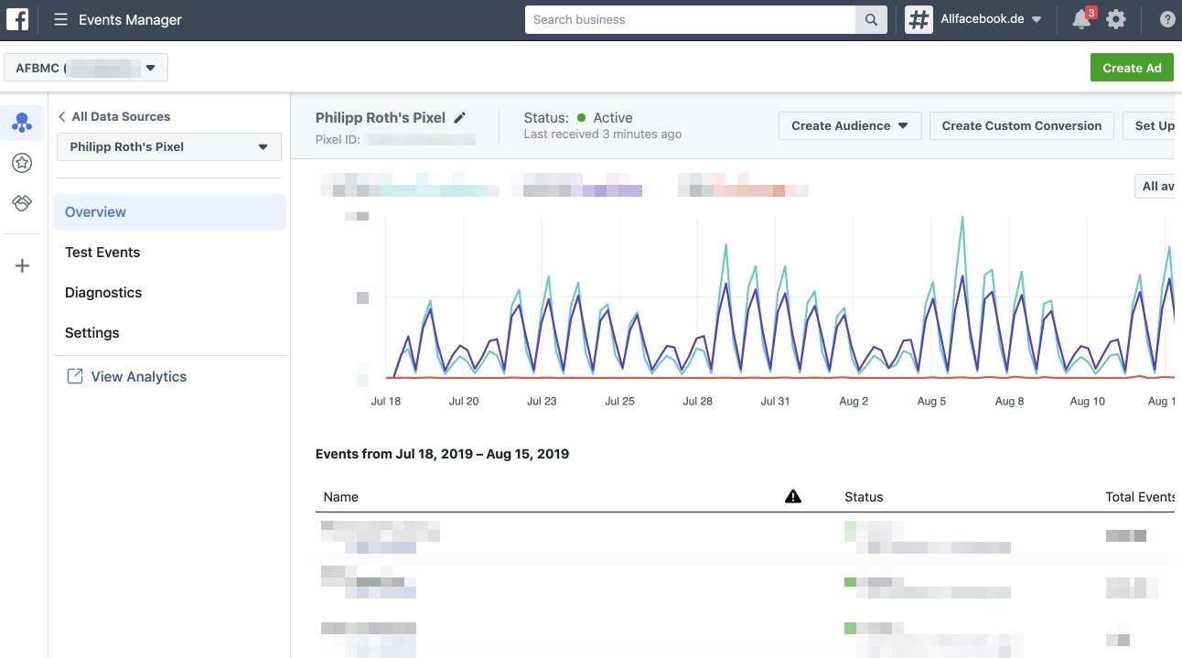Click the Pixel ID label
Image resolution: width=1182 pixels, height=658 pixels.
click(x=338, y=140)
